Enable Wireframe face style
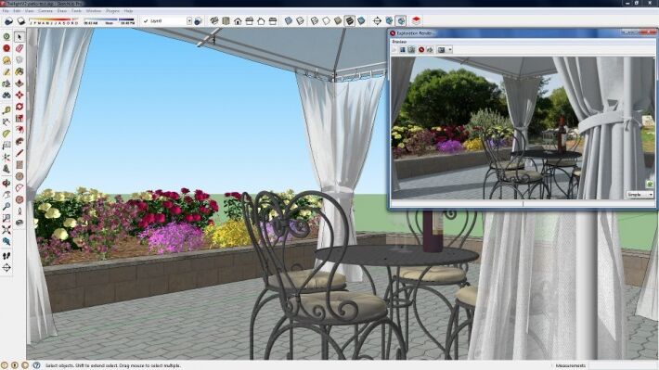This screenshot has width=659, height=370. [x=315, y=20]
